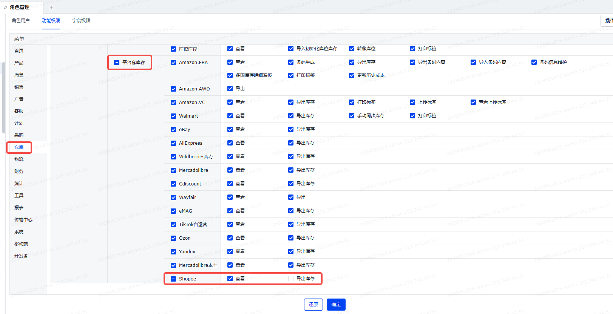Uncheck Wildberries库存 checkbox
Image resolution: width=613 pixels, height=314 pixels.
173,157
